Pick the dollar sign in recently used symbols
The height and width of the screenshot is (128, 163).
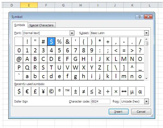click(x=19, y=91)
